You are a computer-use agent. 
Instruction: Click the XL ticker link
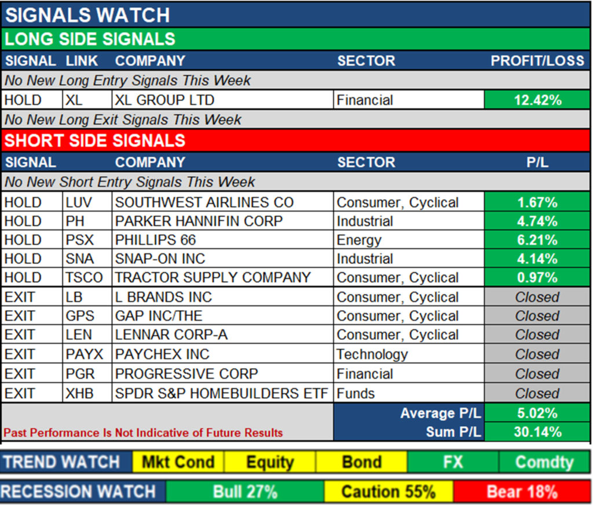click(x=74, y=100)
